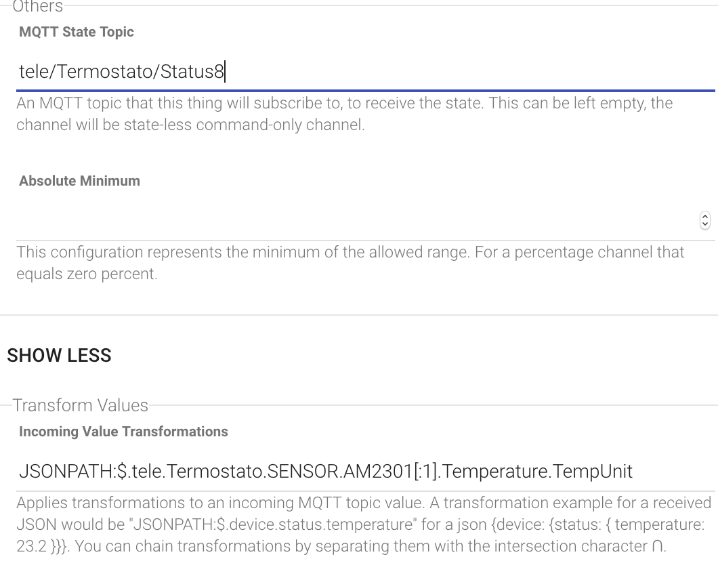Click the MQTT State Topic label
The image size is (718, 561).
point(77,32)
